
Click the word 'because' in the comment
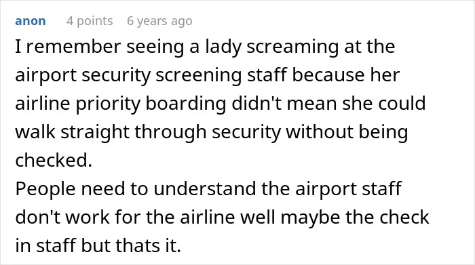click(328, 75)
